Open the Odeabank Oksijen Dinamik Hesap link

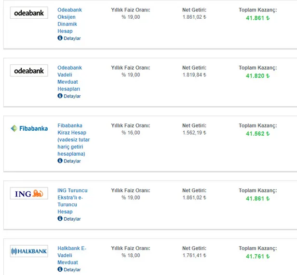tap(69, 20)
